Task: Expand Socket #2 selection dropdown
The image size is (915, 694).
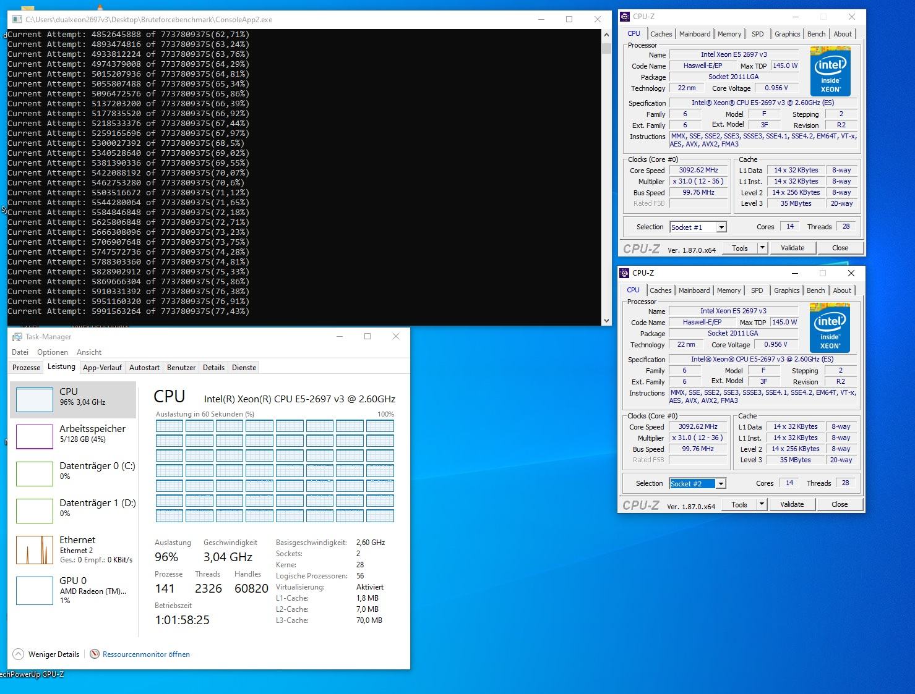Action: 721,484
